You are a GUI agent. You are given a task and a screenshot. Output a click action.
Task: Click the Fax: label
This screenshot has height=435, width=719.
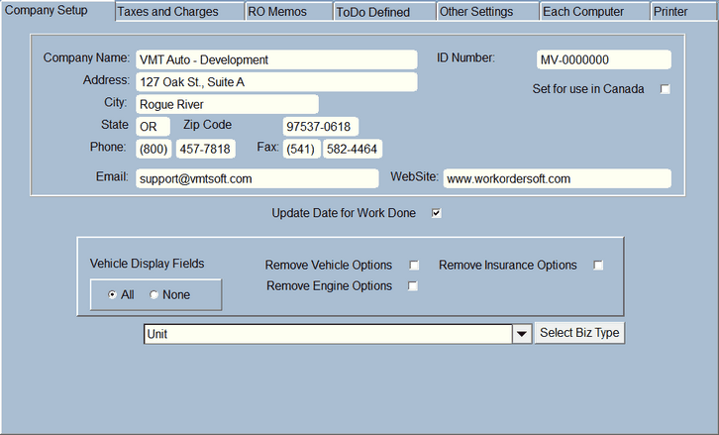click(267, 147)
